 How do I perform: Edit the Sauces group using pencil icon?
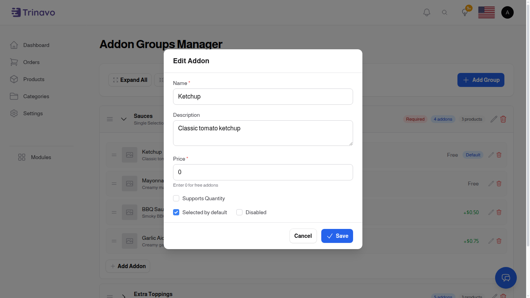[493, 119]
